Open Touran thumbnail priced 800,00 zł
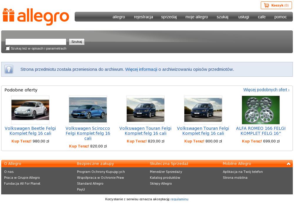Screen dimensions: 294x205 [x=203, y=110]
